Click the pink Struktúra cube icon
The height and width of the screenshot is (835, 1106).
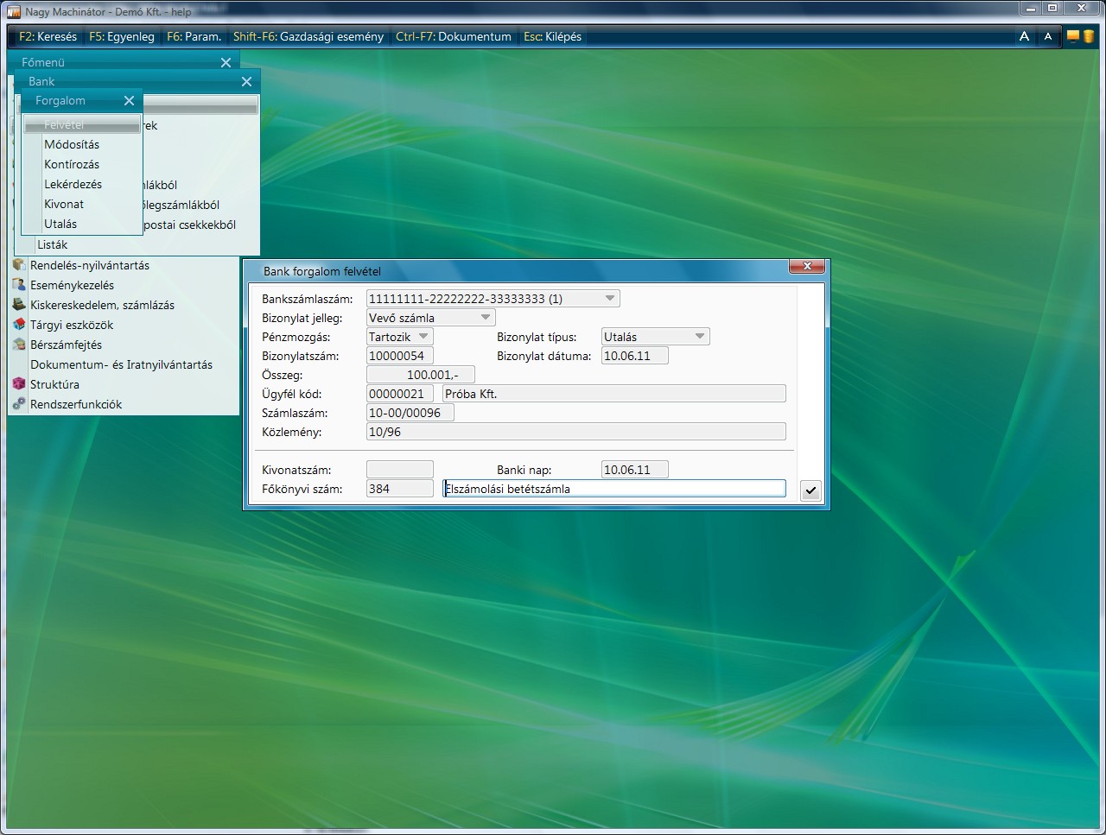[x=19, y=384]
